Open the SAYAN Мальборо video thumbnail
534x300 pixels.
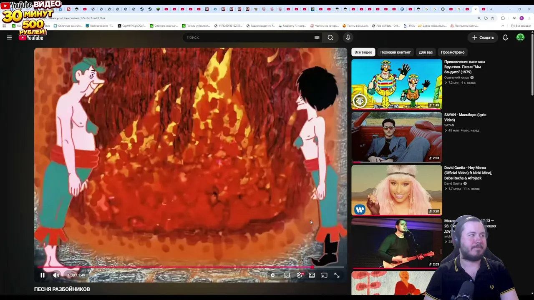point(396,137)
